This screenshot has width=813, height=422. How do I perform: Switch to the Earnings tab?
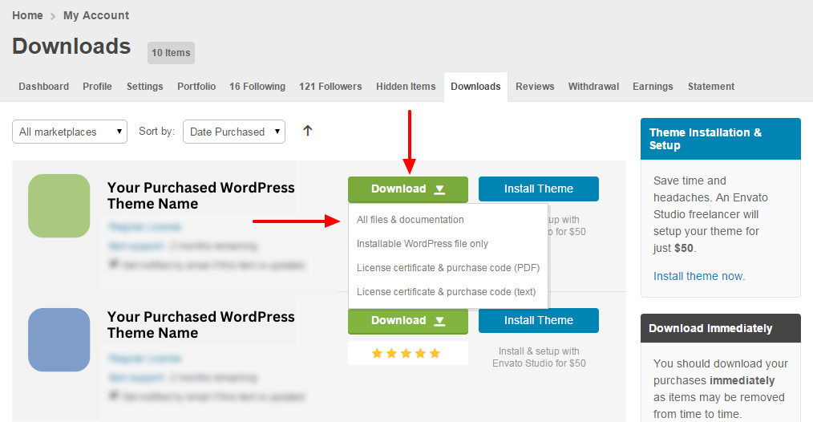pyautogui.click(x=653, y=87)
